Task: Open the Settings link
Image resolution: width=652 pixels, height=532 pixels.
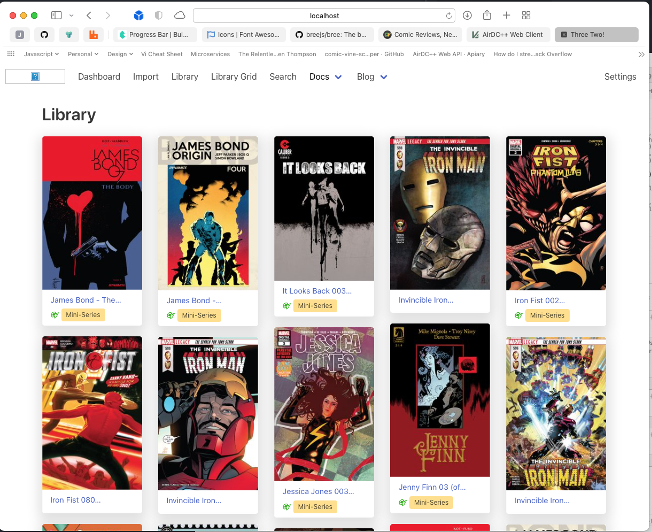Action: tap(620, 77)
